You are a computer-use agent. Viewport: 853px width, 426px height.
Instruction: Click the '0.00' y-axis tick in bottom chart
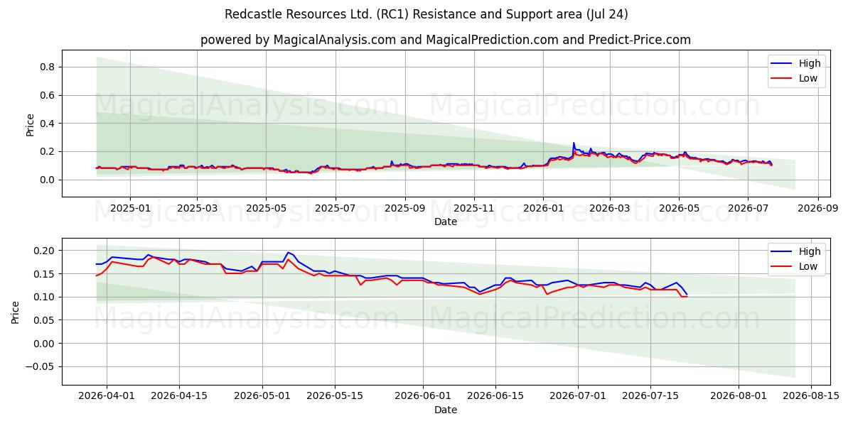tap(45, 344)
